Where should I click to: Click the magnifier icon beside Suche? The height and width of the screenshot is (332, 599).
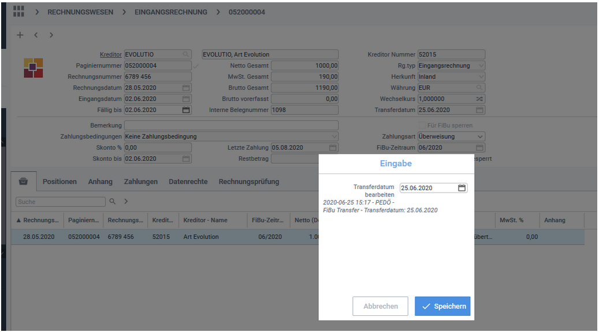point(113,202)
